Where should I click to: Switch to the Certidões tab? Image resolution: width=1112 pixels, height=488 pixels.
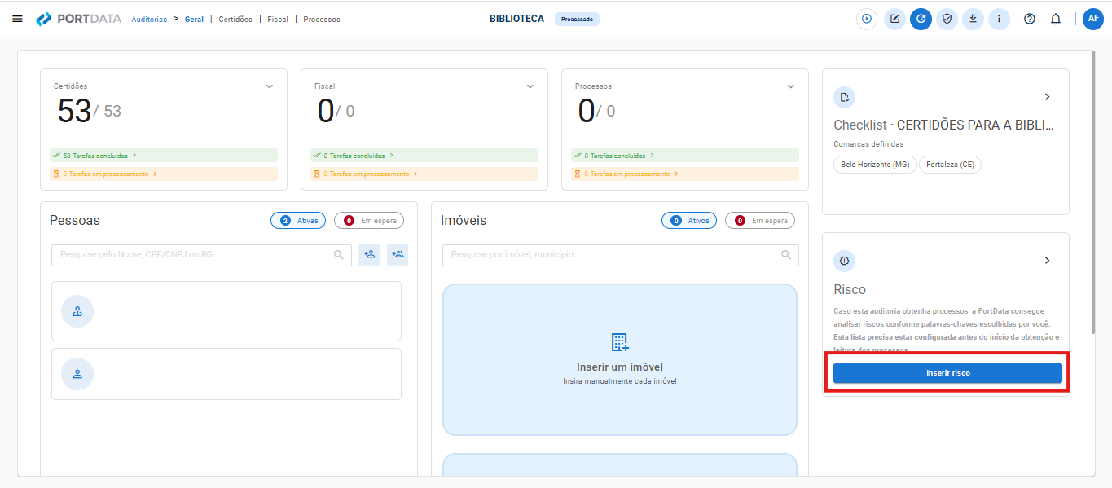coord(235,19)
